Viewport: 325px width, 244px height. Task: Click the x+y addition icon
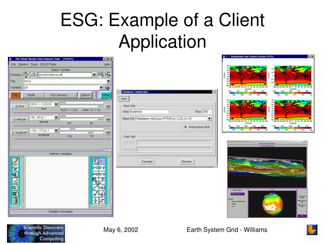[95, 167]
